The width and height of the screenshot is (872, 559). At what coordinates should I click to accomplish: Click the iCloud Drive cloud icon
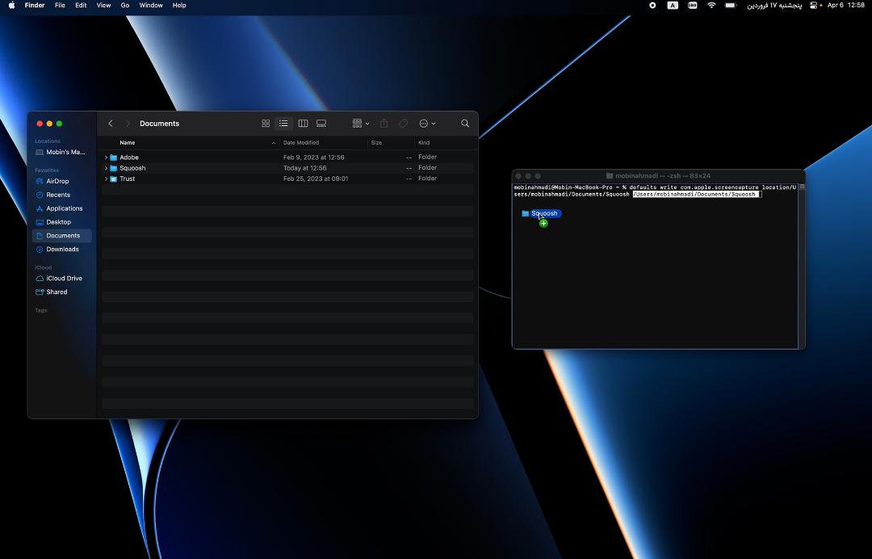40,278
